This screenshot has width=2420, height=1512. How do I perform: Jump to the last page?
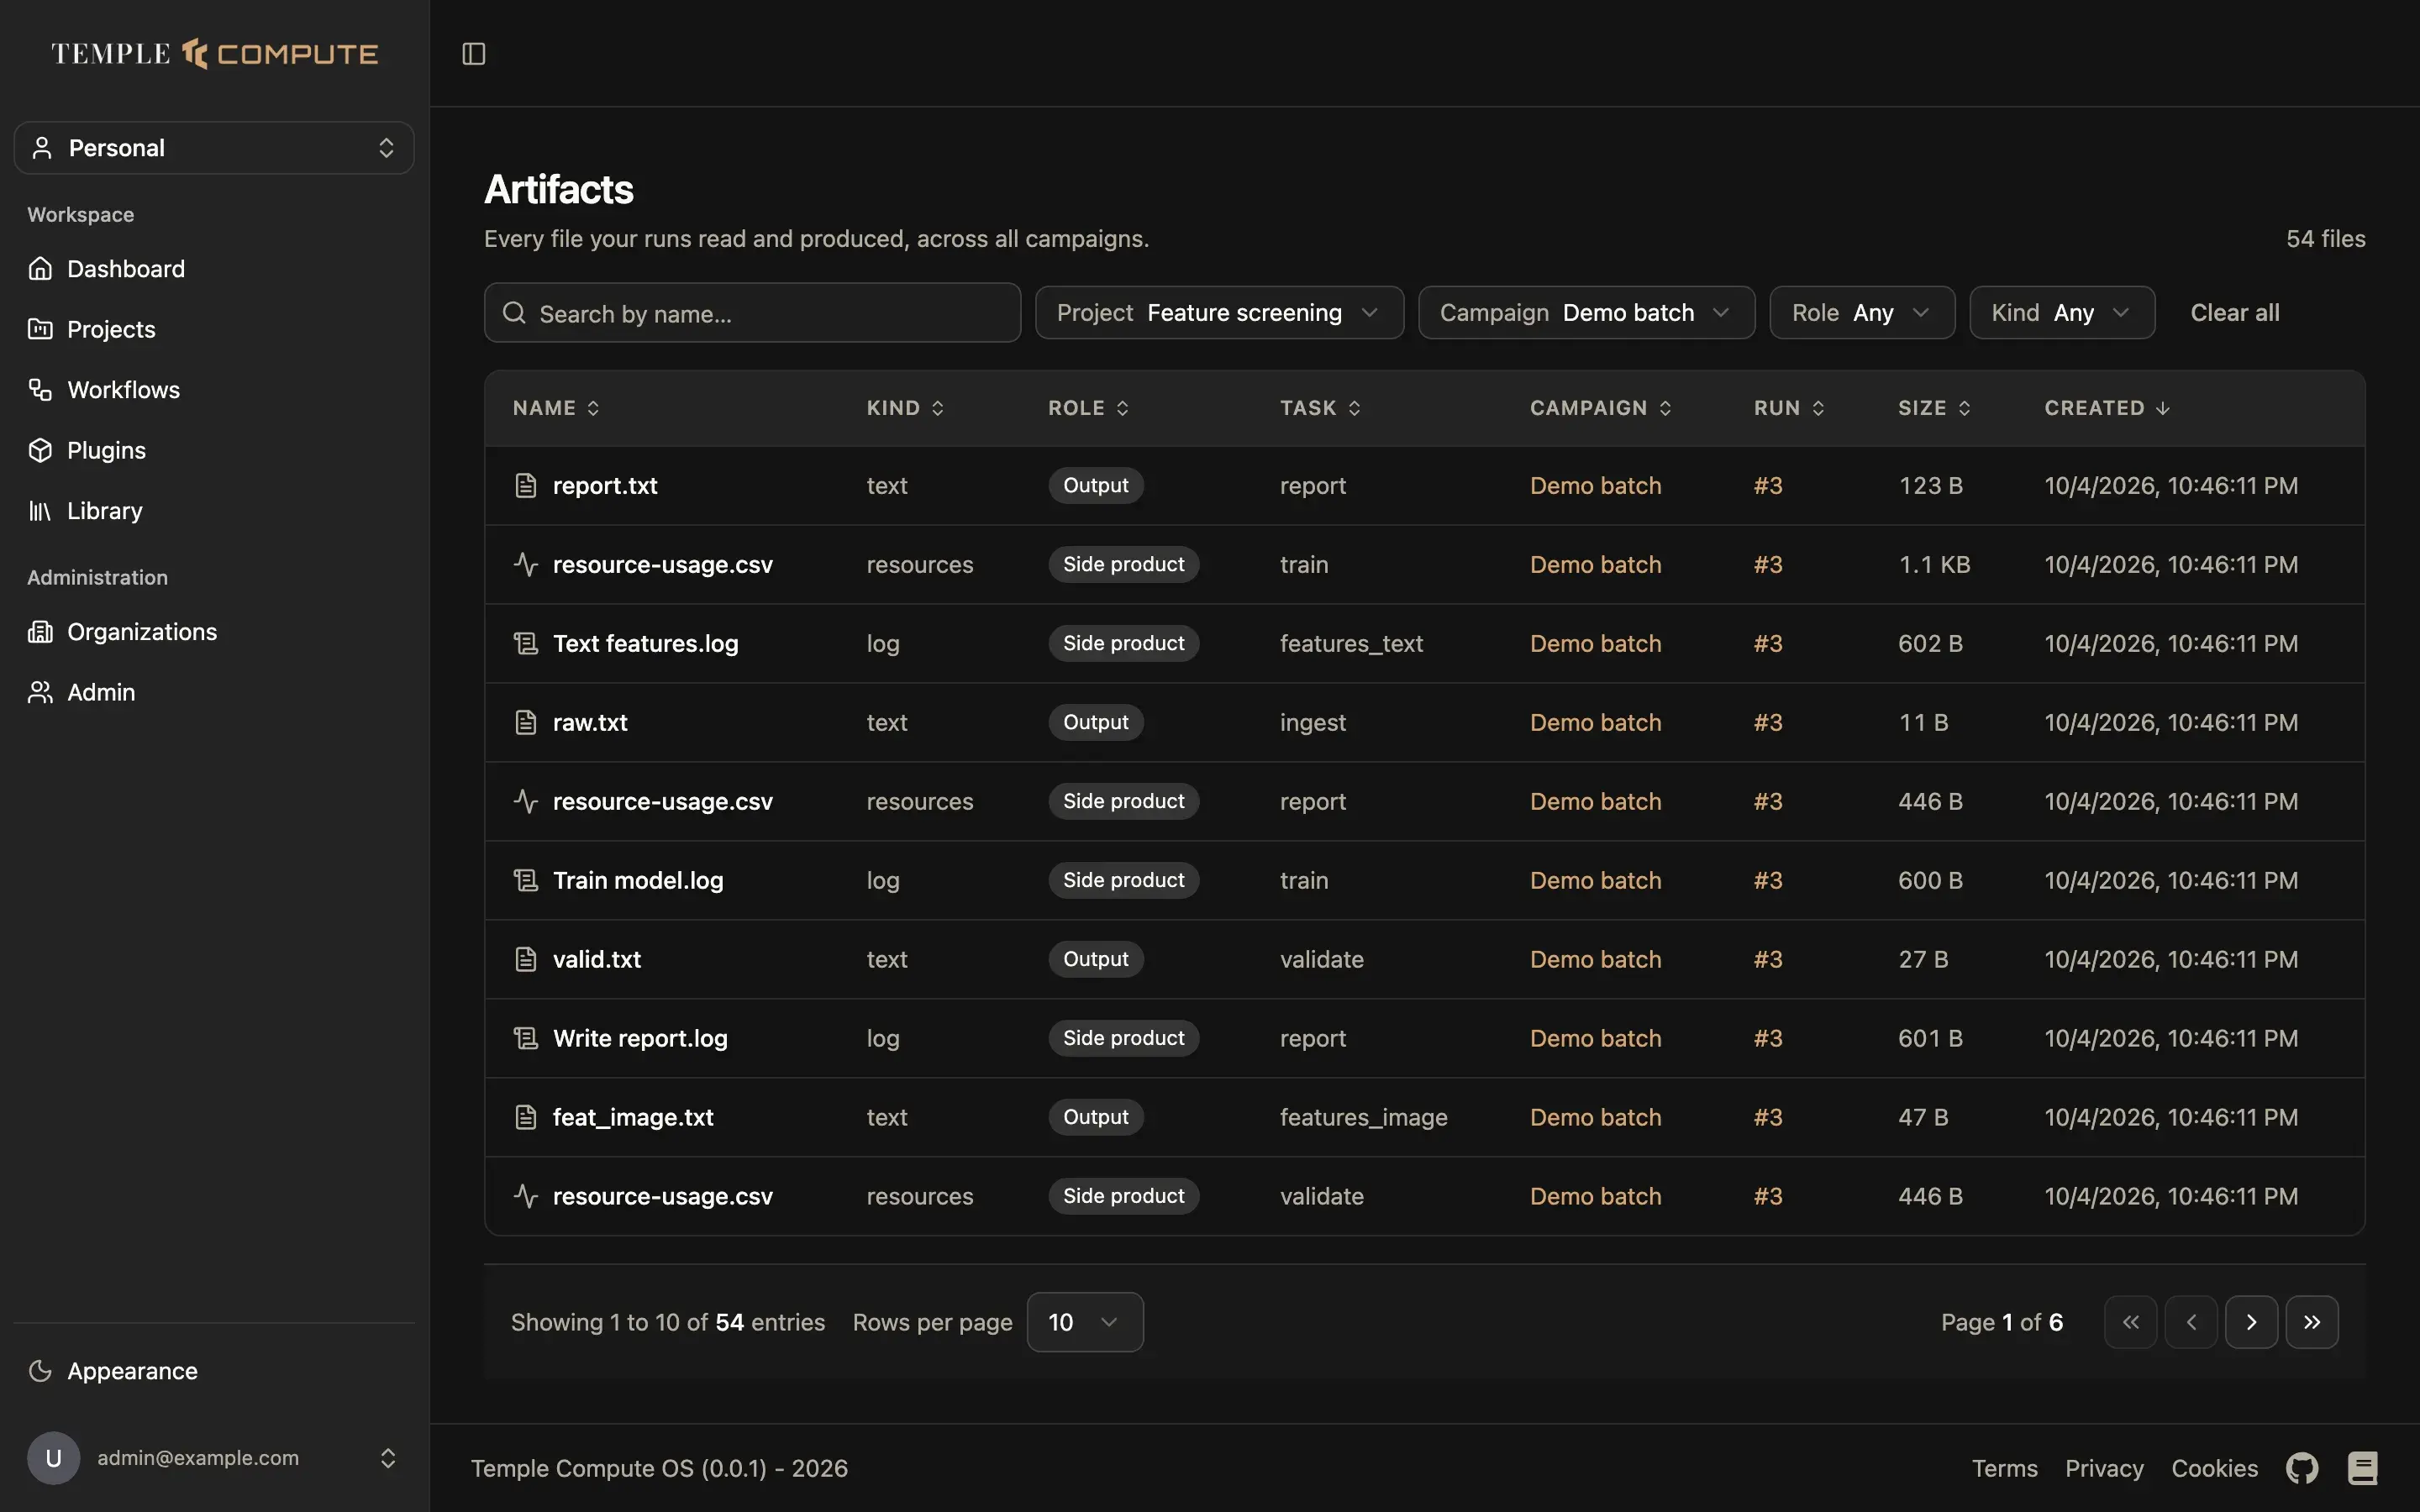[2312, 1322]
